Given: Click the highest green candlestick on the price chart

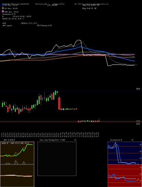Looking at the screenshot, I should [x=56, y=93].
